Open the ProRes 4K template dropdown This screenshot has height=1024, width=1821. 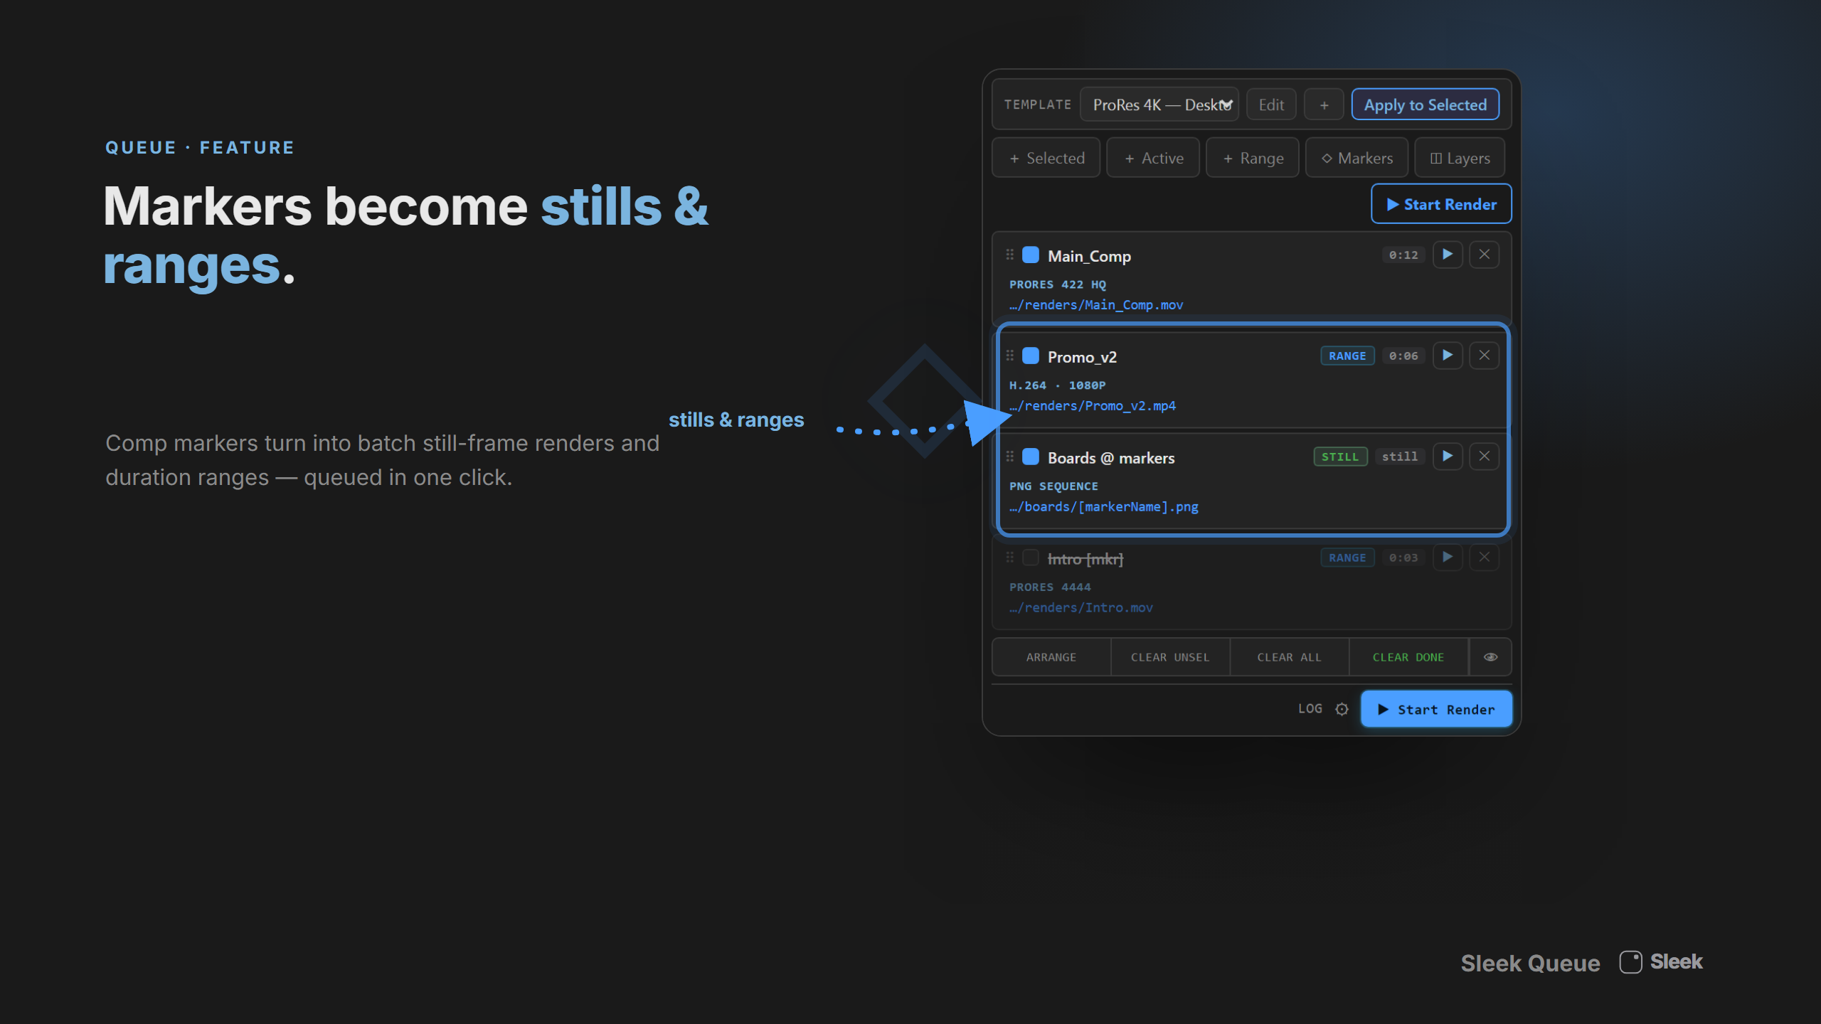coord(1159,105)
